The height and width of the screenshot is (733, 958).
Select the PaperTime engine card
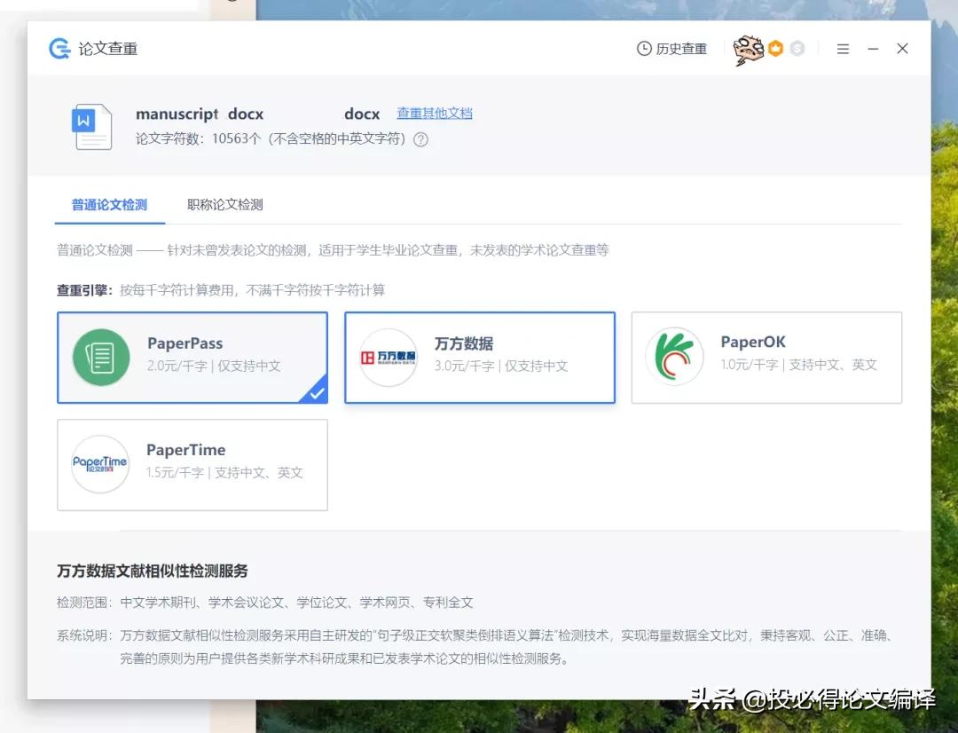click(x=192, y=465)
